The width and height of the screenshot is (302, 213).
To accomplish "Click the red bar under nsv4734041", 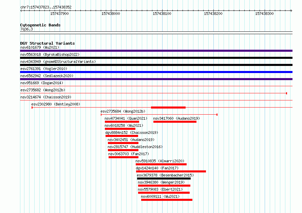I will [x=122, y=122].
